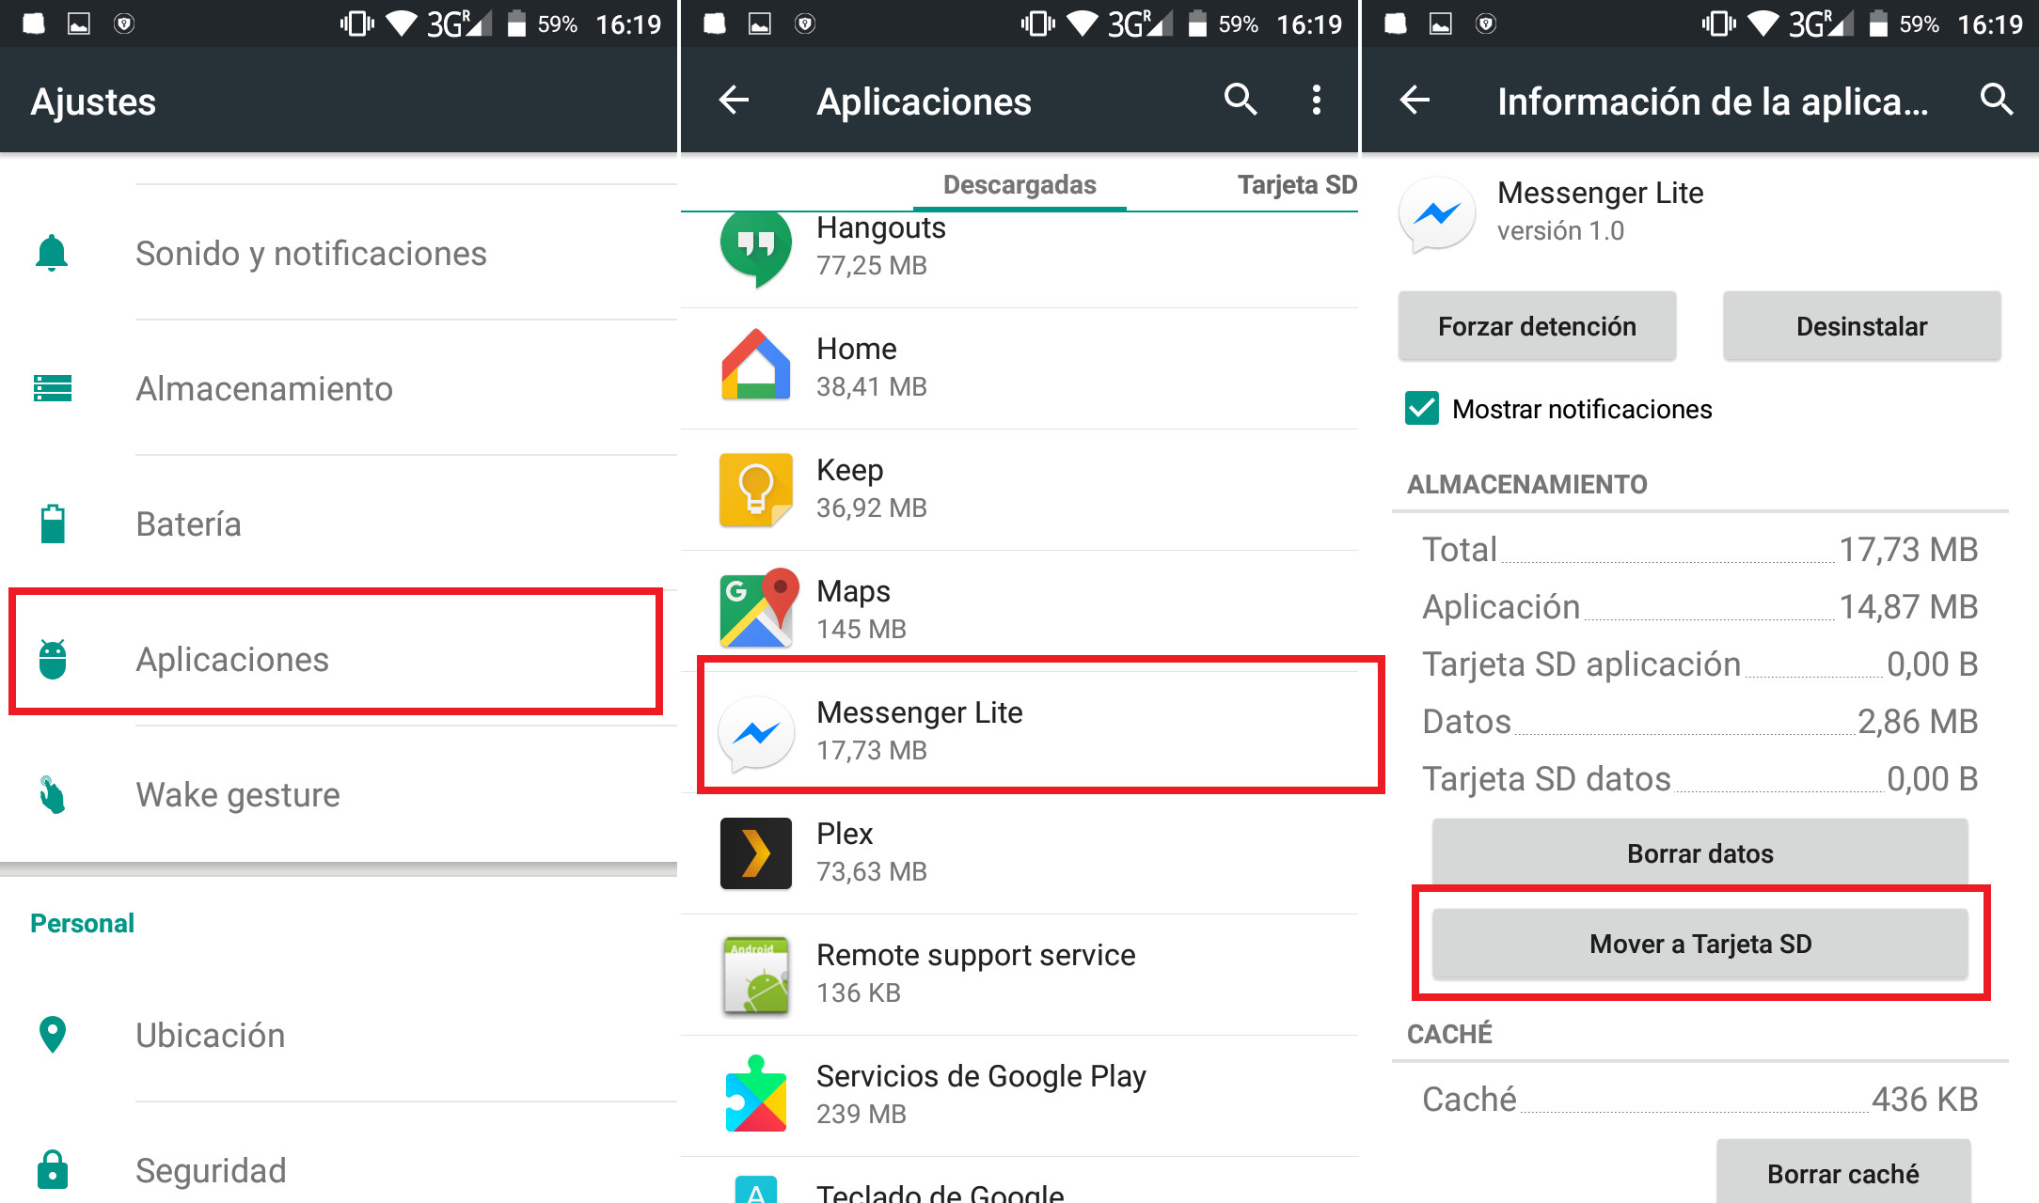Open Ubicación settings
The height and width of the screenshot is (1203, 2039).
[x=339, y=1035]
